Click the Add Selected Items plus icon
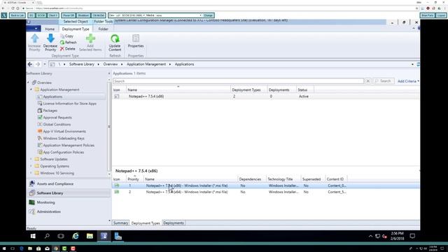448x252 pixels. coord(90,38)
